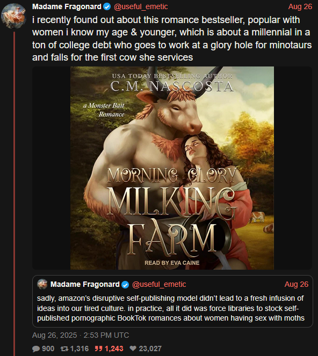
Task: View the 900 replies count
Action: [x=48, y=348]
